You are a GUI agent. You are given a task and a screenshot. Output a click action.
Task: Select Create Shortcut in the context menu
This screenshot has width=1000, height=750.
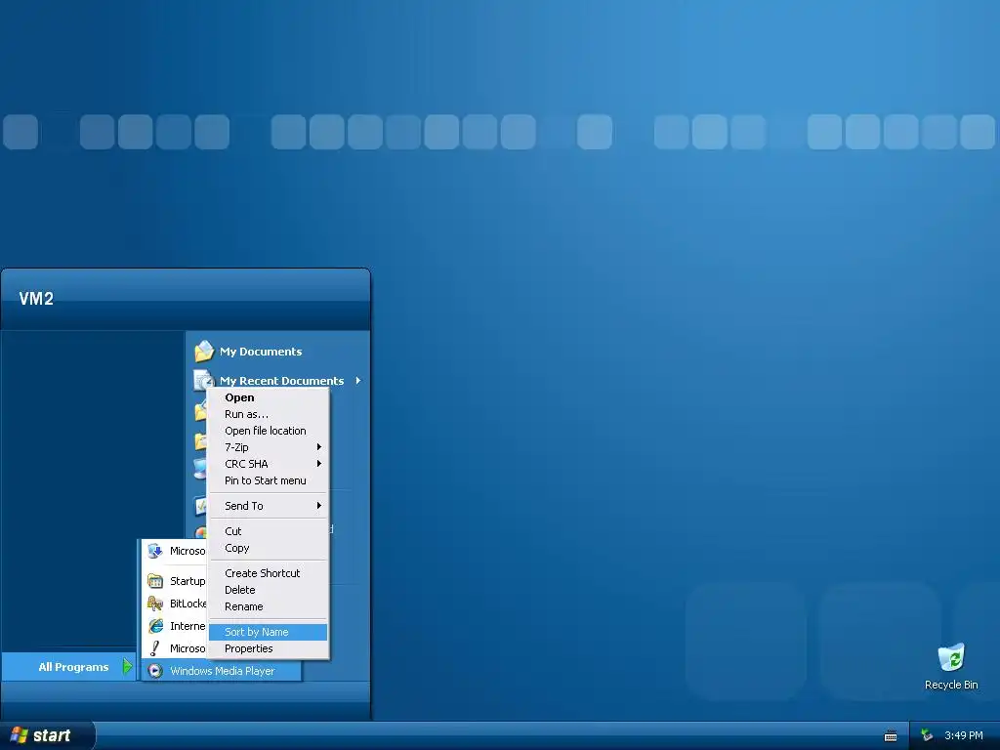coord(268,572)
